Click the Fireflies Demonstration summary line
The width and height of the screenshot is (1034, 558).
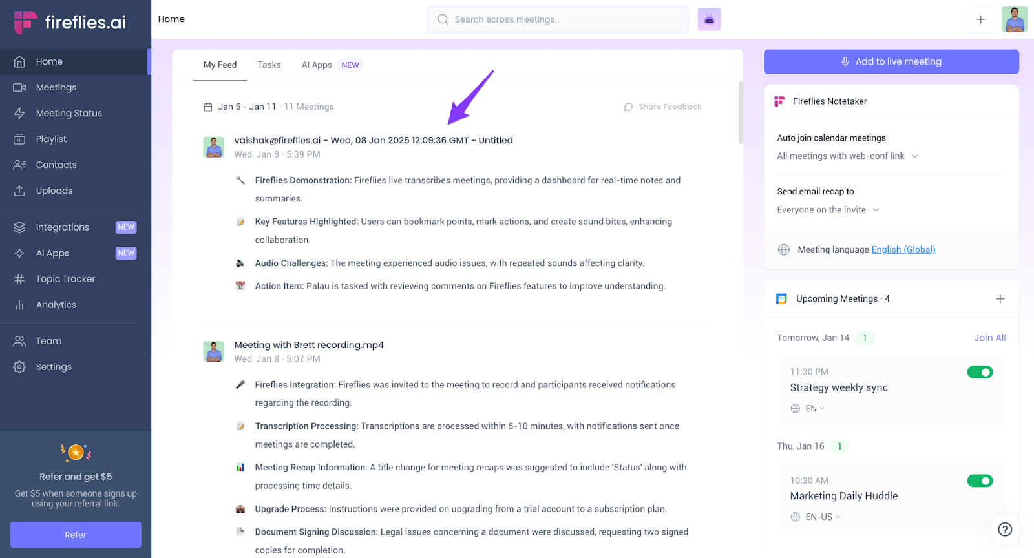(468, 189)
